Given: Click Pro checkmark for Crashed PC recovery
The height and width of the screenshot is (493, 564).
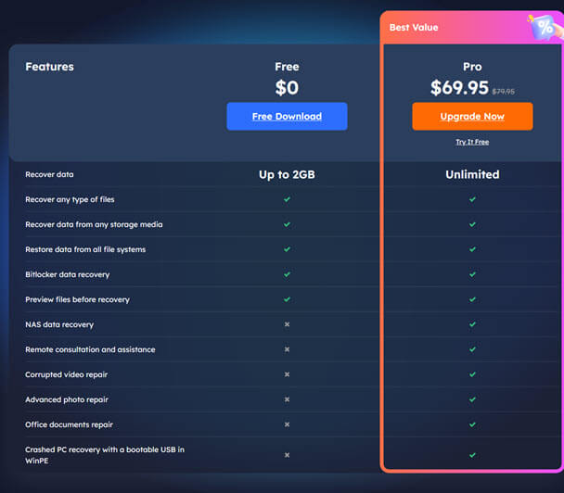Looking at the screenshot, I should pyautogui.click(x=472, y=455).
